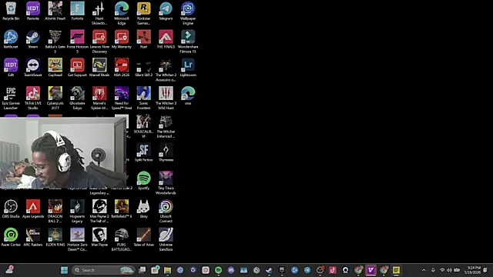The width and height of the screenshot is (493, 277).
Task: Launch the Wallpaper Engine shortcut
Action: pyautogui.click(x=188, y=13)
